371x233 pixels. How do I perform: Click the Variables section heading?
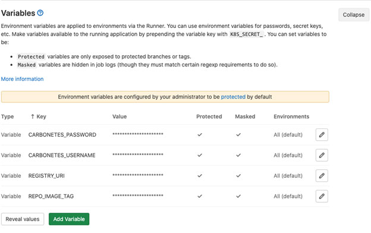(18, 13)
